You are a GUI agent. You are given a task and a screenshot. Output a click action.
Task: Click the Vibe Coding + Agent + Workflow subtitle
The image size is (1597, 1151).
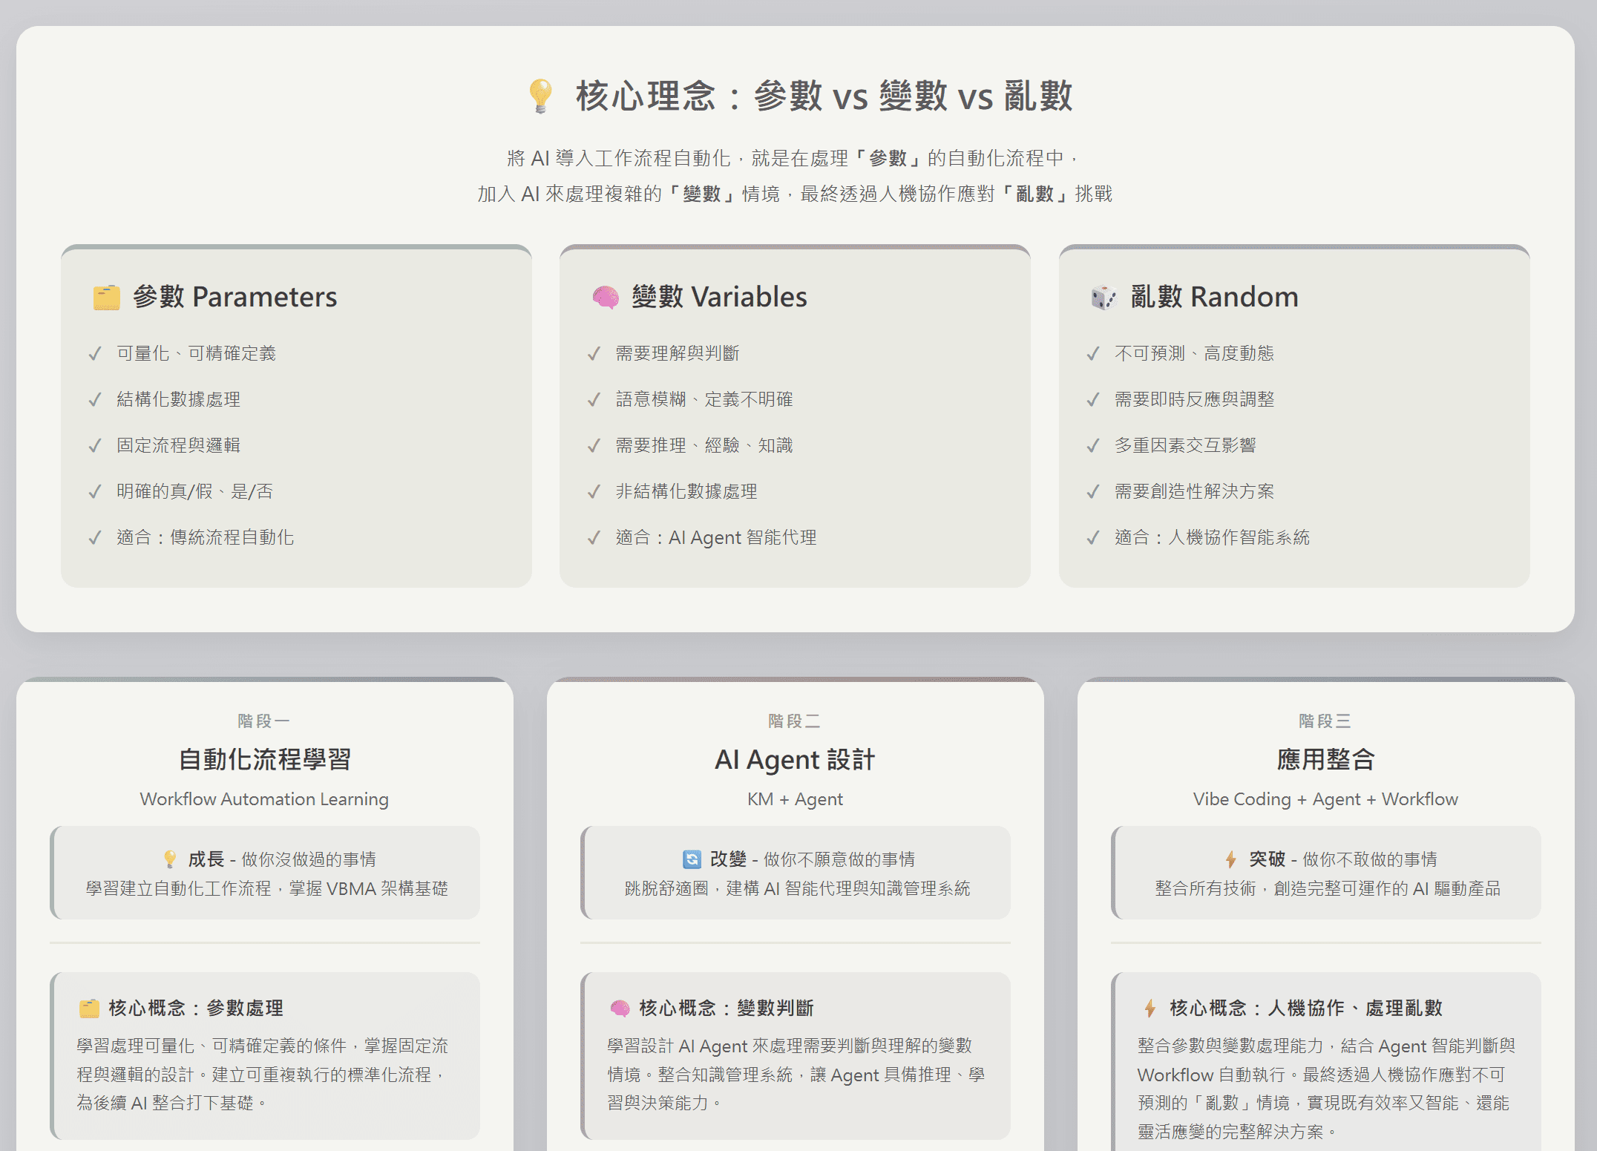tap(1325, 799)
